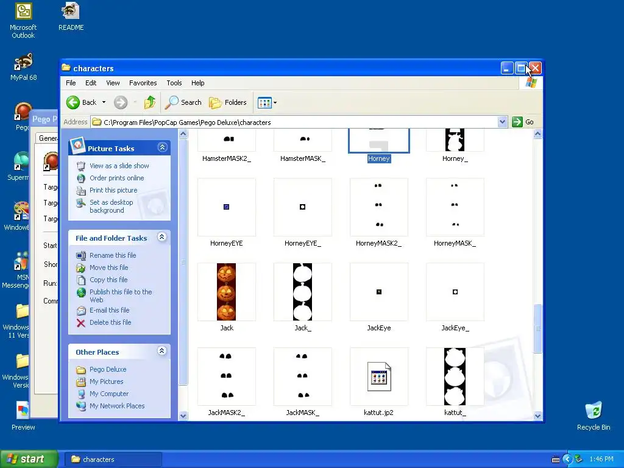Click characters taskbar button
This screenshot has width=624, height=468.
tap(113, 459)
